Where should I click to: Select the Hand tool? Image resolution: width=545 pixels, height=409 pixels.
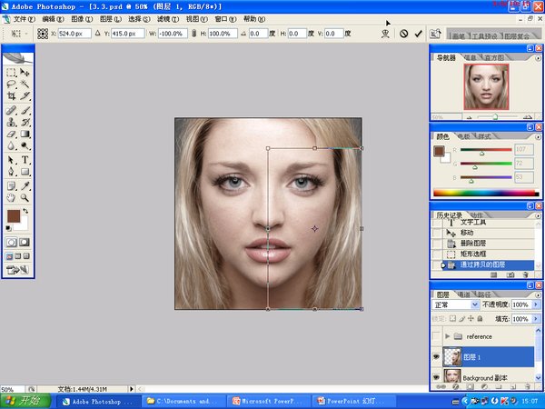coord(12,196)
